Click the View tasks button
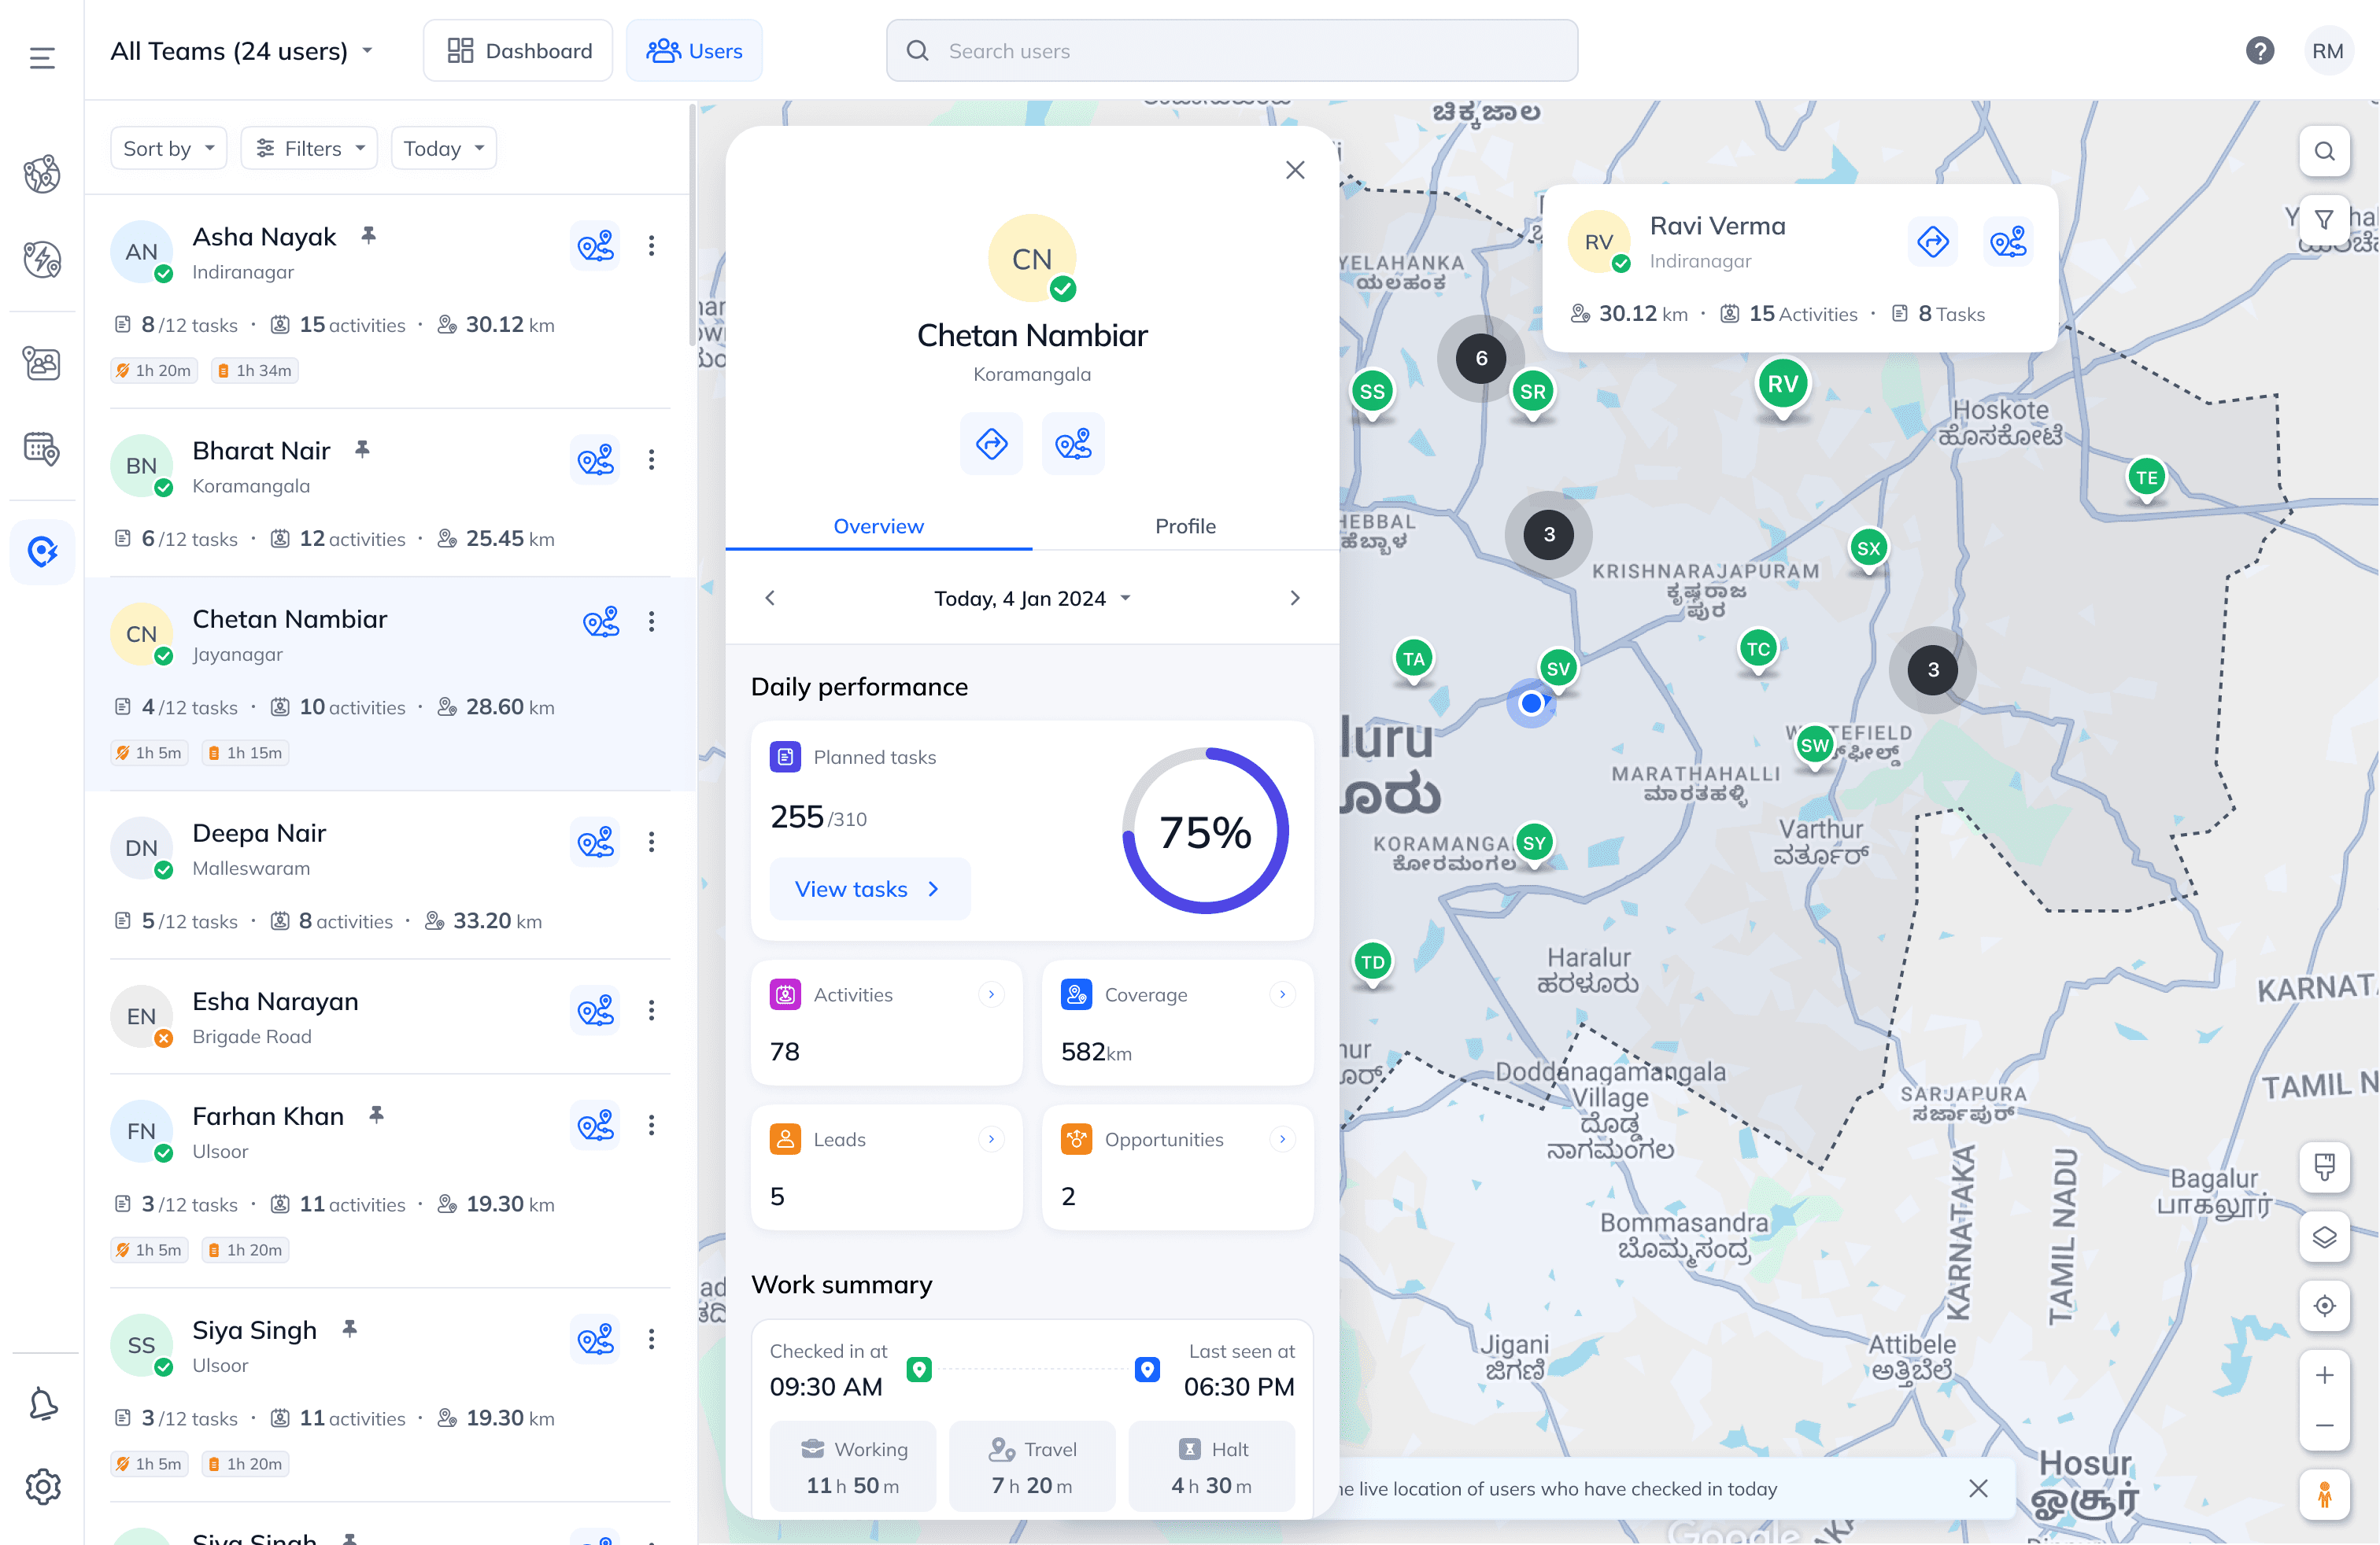Image resolution: width=2380 pixels, height=1545 pixels. (x=868, y=888)
